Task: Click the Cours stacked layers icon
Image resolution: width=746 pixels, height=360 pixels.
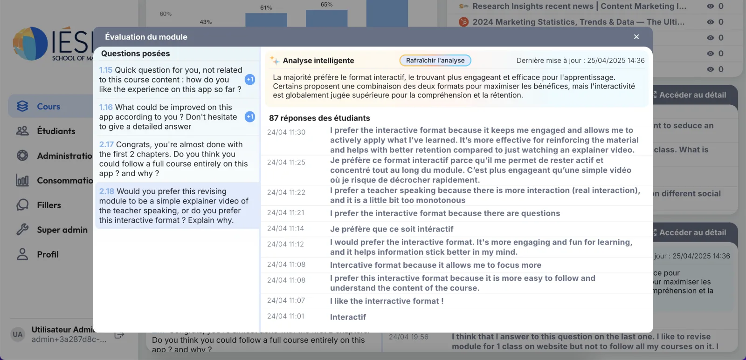Action: (22, 106)
